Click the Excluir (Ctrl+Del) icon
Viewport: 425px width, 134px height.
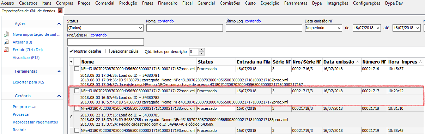click(x=6, y=50)
